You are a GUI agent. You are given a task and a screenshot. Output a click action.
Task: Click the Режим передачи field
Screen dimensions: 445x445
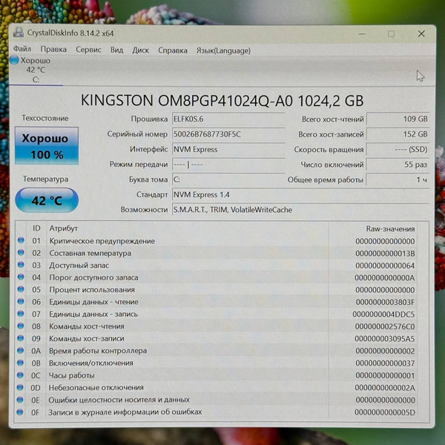228,165
